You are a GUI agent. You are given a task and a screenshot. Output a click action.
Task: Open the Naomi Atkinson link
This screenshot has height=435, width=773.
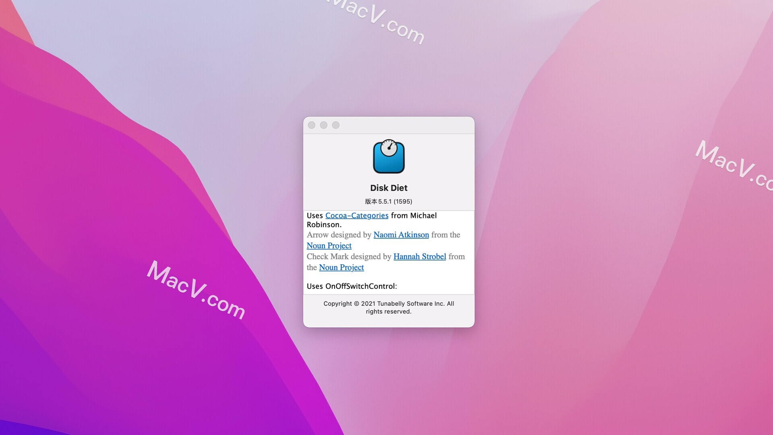point(401,235)
